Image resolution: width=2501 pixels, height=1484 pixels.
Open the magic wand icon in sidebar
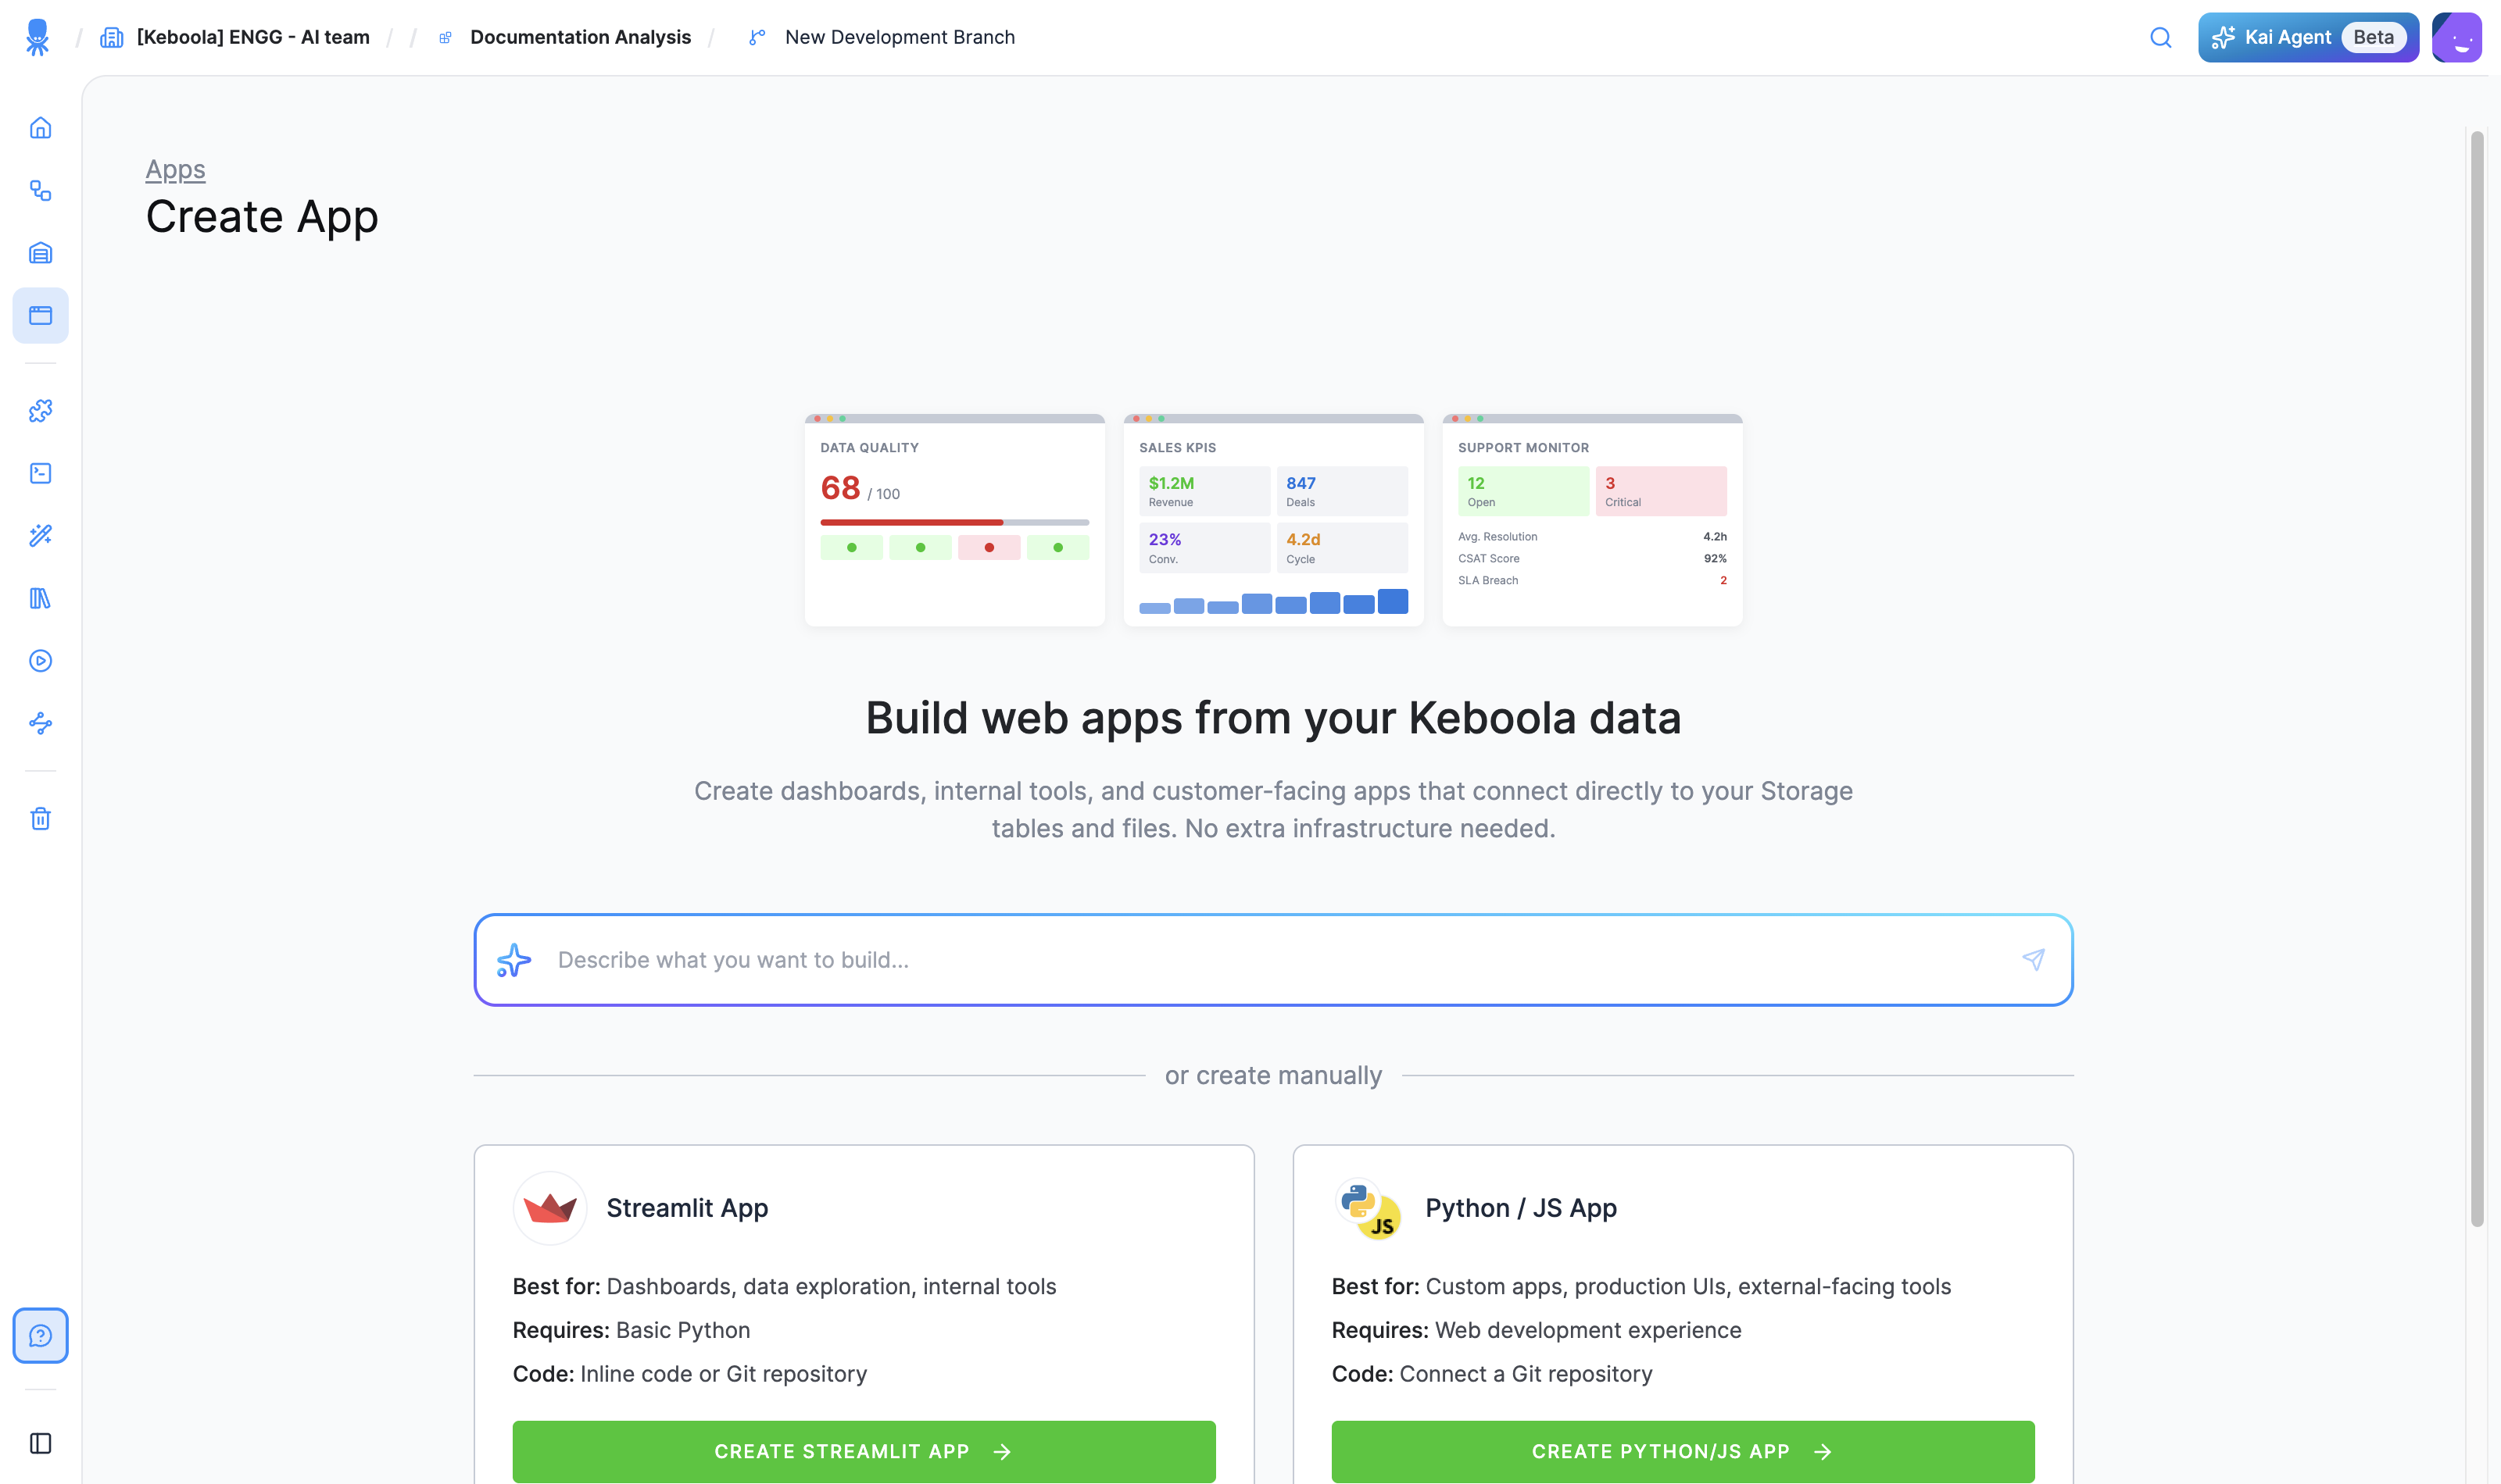(40, 536)
